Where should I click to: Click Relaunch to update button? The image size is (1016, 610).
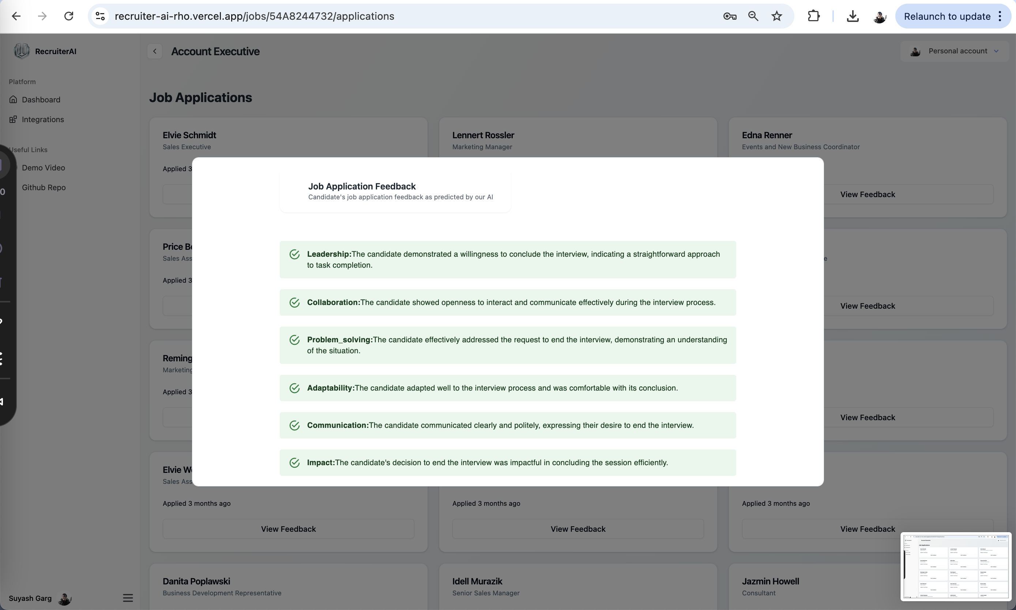947,16
